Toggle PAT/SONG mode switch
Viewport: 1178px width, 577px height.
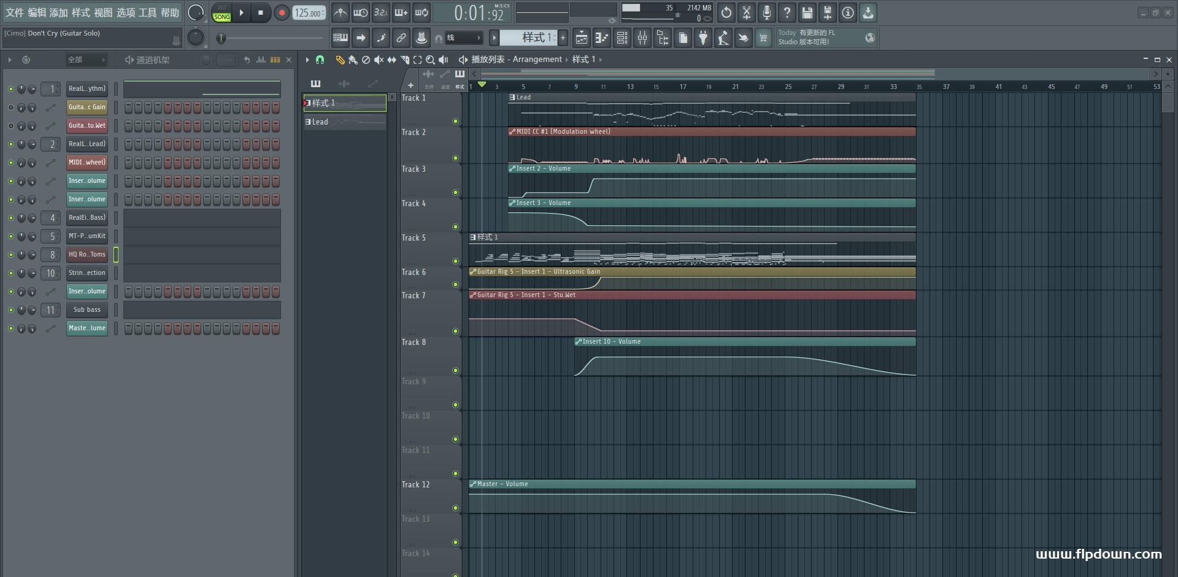tap(221, 13)
